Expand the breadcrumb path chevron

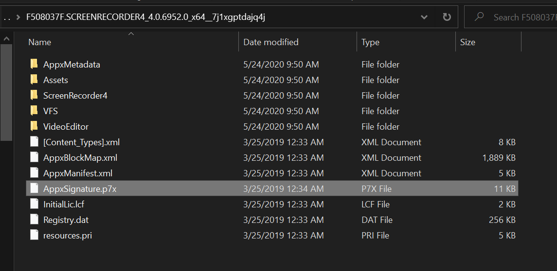pyautogui.click(x=18, y=17)
